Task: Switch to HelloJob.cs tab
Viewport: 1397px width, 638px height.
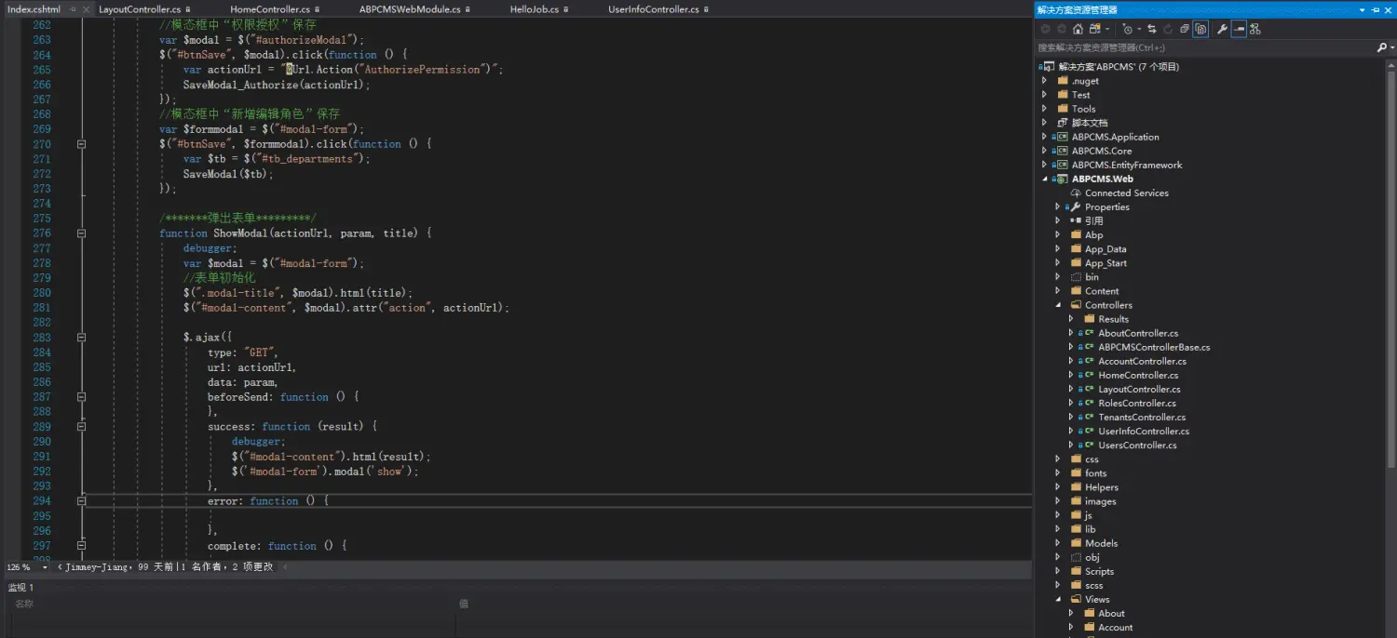Action: point(535,9)
